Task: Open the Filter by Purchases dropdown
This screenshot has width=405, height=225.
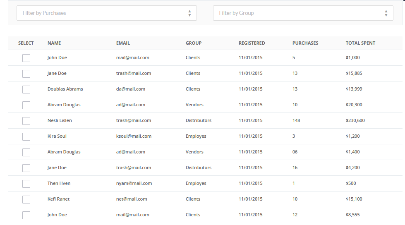Action: 106,13
